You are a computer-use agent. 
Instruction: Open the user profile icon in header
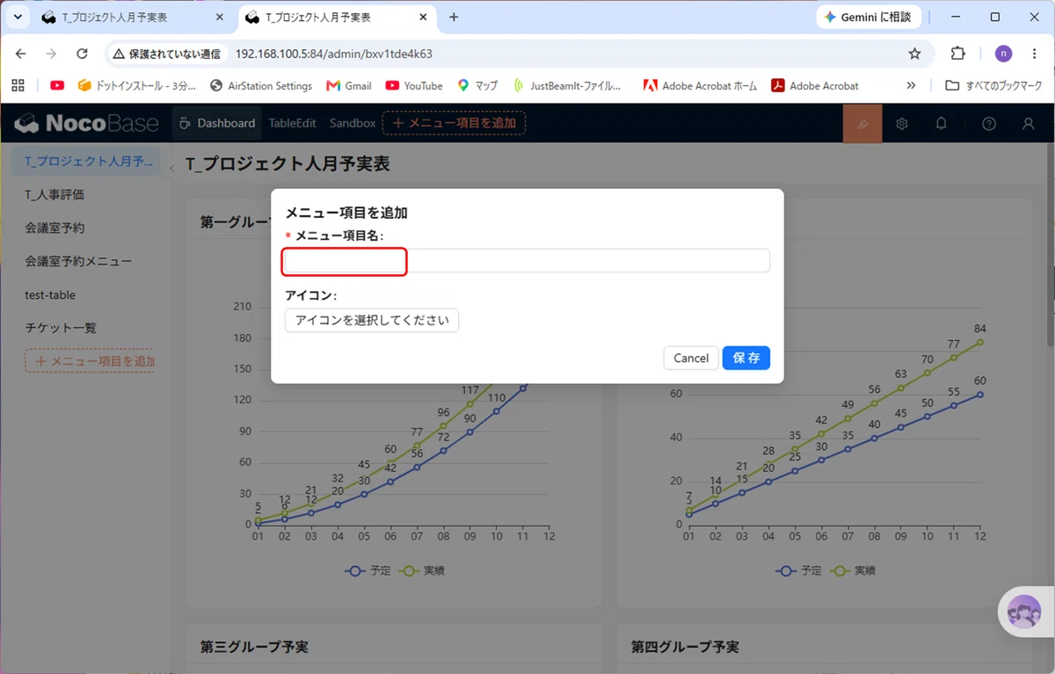pos(1029,124)
